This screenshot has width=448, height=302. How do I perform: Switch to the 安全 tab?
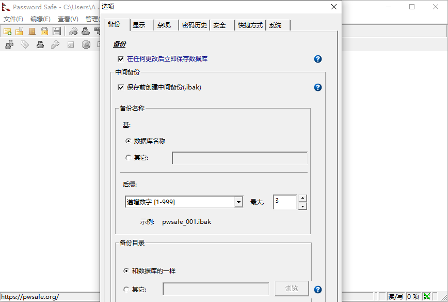click(x=220, y=25)
